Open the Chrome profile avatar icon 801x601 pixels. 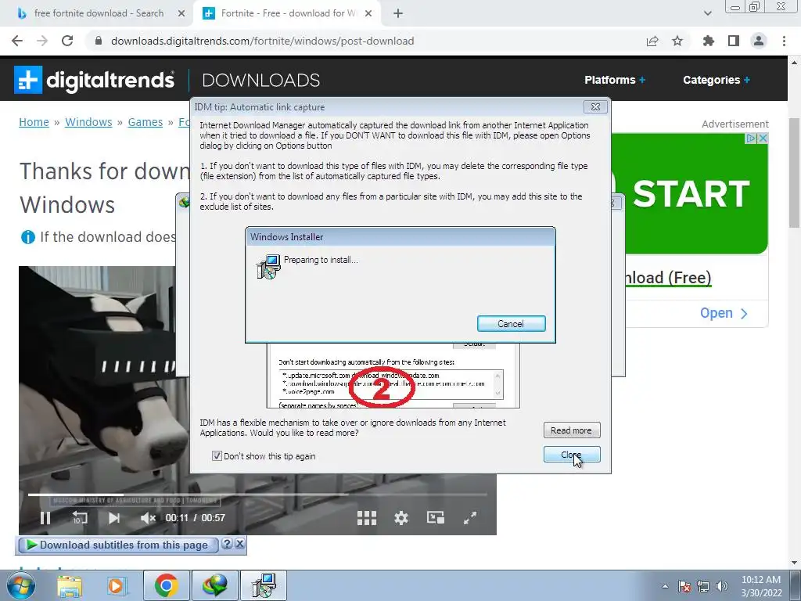[759, 41]
